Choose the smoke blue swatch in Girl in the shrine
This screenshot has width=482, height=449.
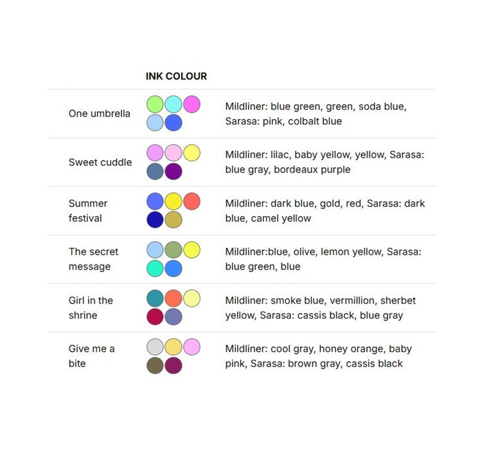click(155, 298)
